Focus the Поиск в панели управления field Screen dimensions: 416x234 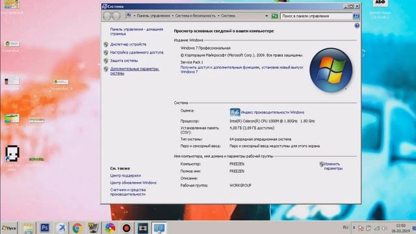(317, 16)
